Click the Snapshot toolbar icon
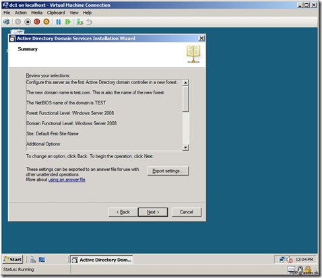This screenshot has width=322, height=278. (79, 22)
